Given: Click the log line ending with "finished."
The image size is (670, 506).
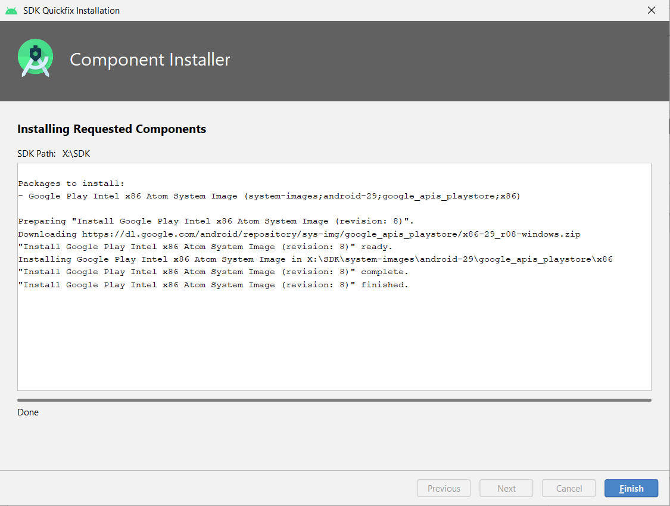Looking at the screenshot, I should click(x=213, y=285).
